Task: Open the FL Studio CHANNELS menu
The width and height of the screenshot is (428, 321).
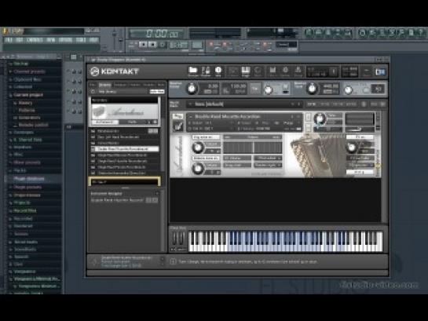Action: pos(35,40)
